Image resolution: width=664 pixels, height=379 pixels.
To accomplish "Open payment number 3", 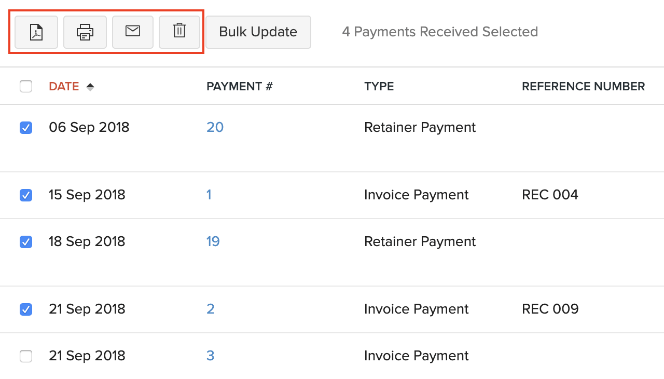I will [209, 356].
